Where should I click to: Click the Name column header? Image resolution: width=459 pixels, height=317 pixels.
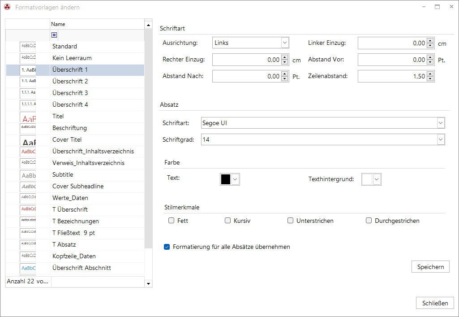(97, 24)
